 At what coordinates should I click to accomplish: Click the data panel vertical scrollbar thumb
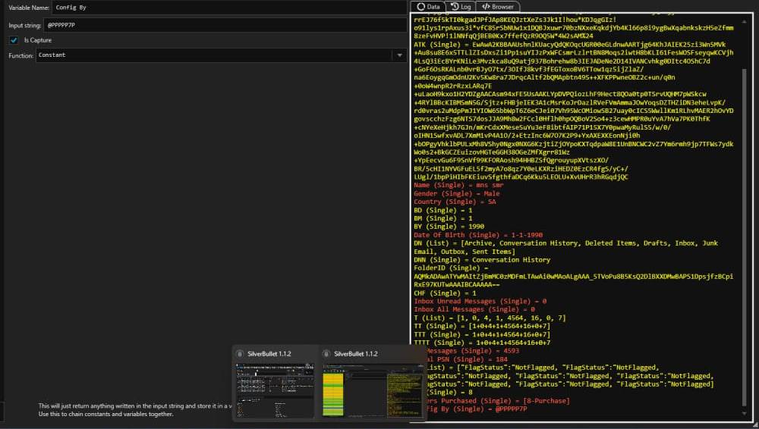(x=744, y=237)
